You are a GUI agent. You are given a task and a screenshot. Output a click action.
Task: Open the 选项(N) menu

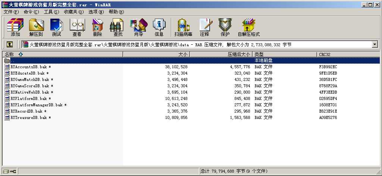(96, 12)
